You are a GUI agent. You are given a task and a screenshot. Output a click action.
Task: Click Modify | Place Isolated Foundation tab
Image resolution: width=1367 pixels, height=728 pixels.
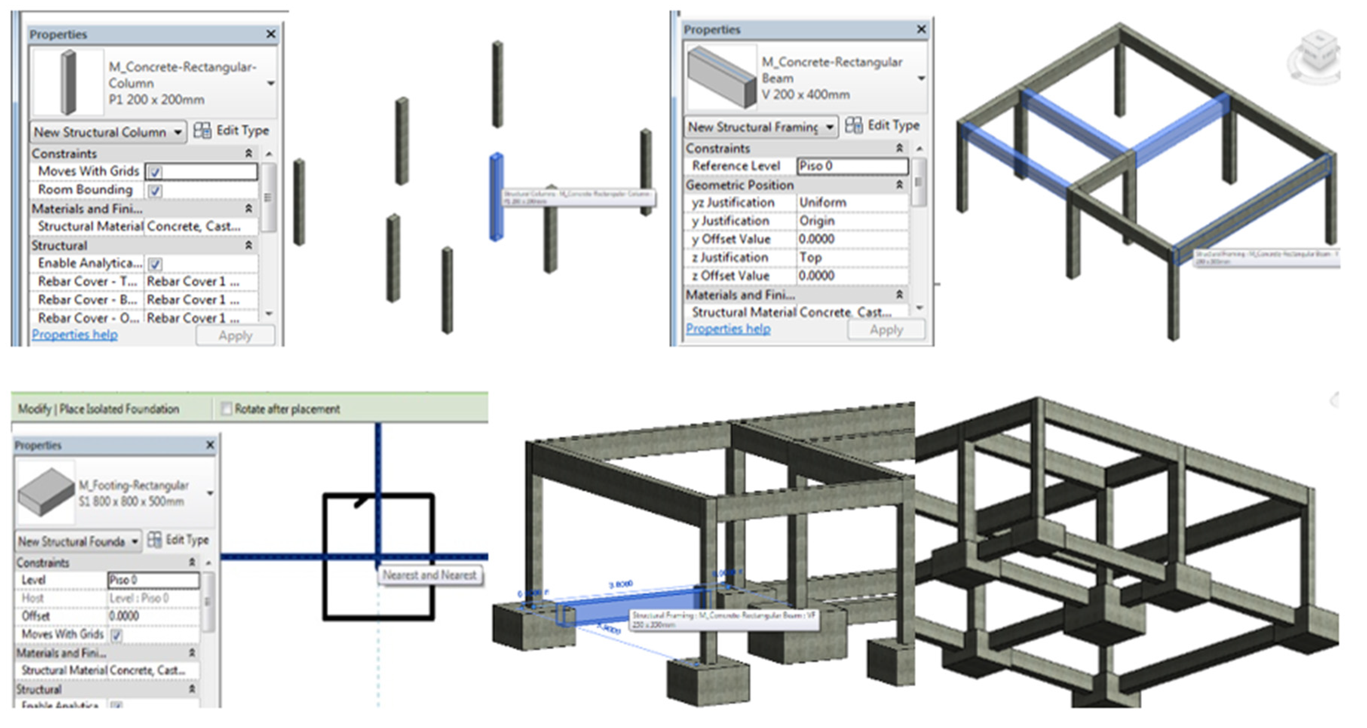[98, 409]
